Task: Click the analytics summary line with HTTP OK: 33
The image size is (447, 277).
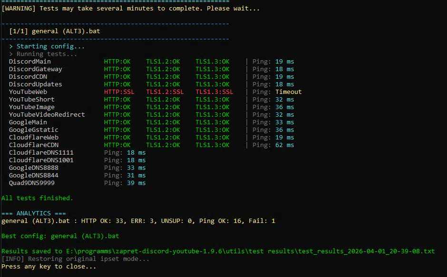Action: point(138,221)
